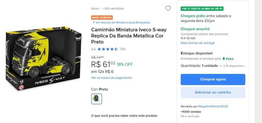Open Mais formas de entrega link
The width and height of the screenshot is (262, 123).
[198, 43]
